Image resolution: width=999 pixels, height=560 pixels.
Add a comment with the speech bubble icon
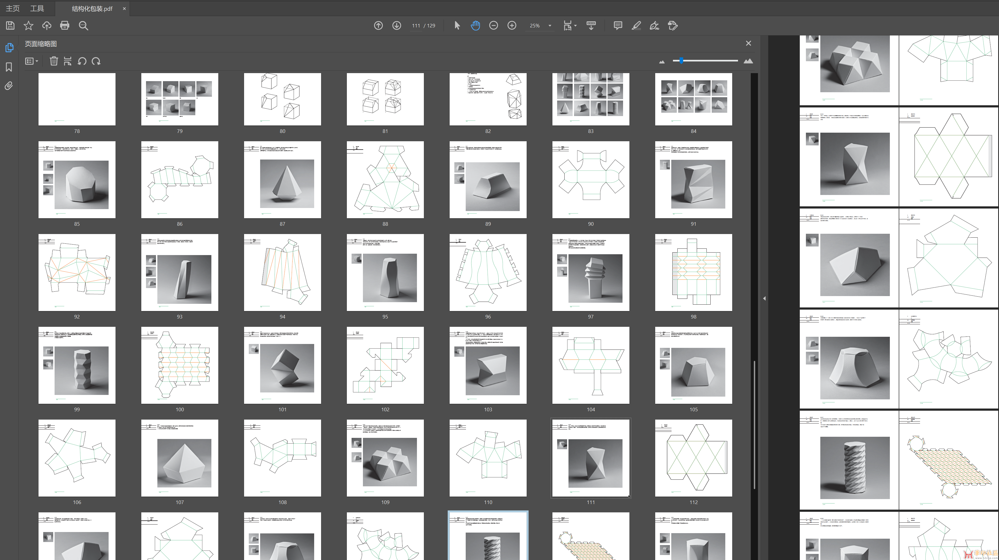pos(618,25)
